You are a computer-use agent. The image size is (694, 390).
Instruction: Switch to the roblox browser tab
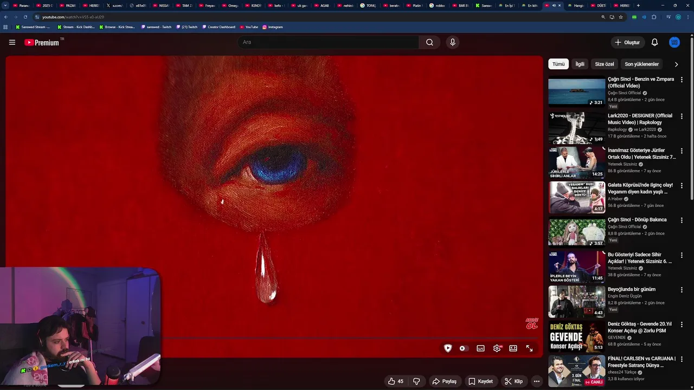coord(437,5)
